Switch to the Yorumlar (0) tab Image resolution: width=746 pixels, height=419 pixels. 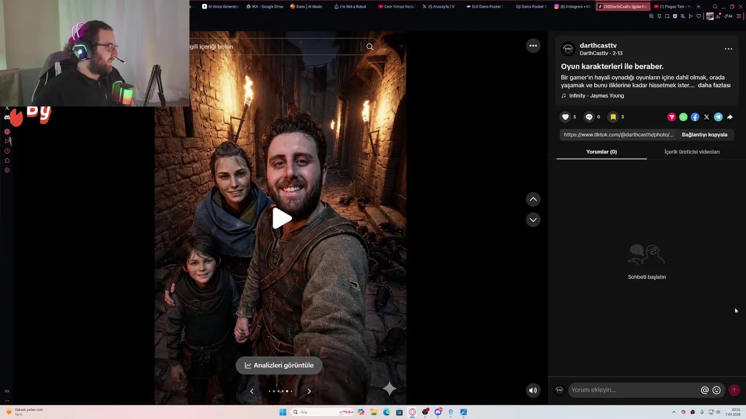(601, 152)
